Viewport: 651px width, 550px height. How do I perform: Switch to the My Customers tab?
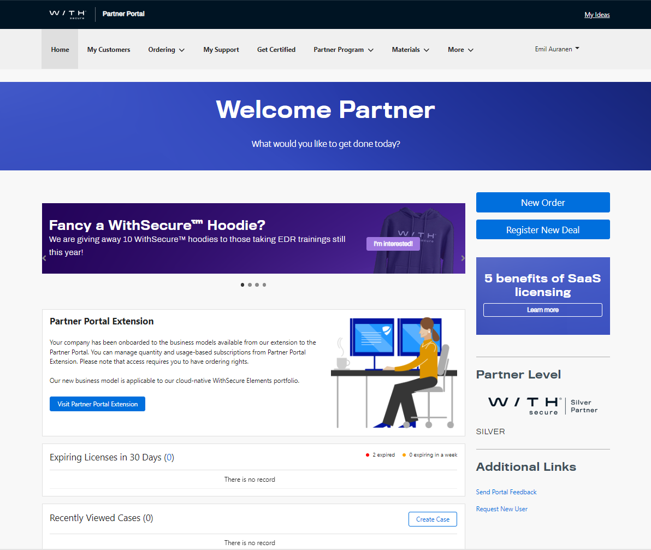pos(108,49)
